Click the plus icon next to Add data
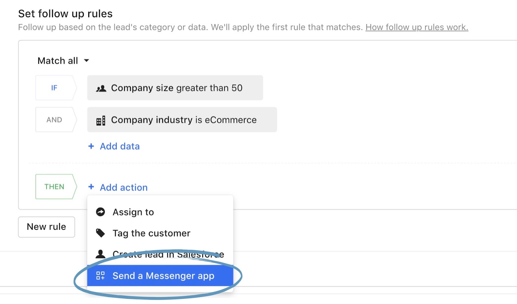517x304 pixels. coord(91,146)
